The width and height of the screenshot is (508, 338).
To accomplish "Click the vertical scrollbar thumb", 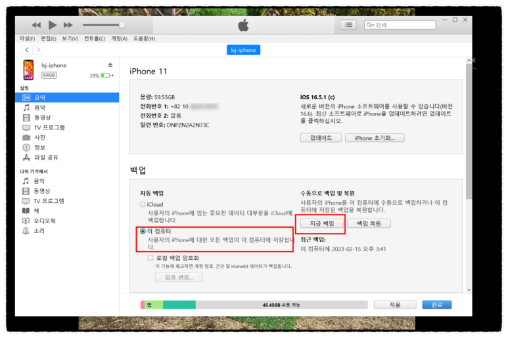I will tap(469, 131).
